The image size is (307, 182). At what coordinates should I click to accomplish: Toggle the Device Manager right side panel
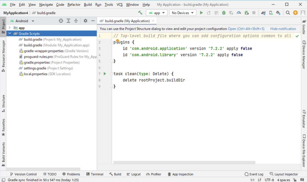(304, 55)
